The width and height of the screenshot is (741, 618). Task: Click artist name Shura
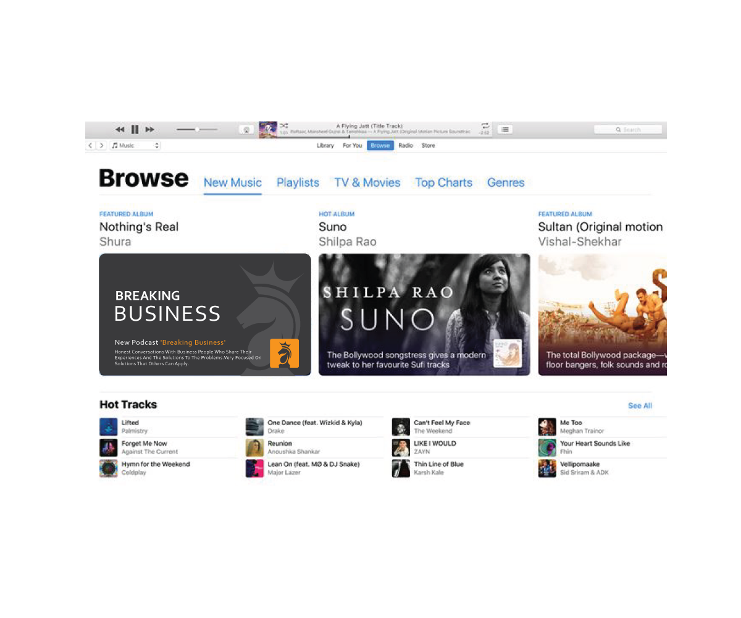coord(115,242)
